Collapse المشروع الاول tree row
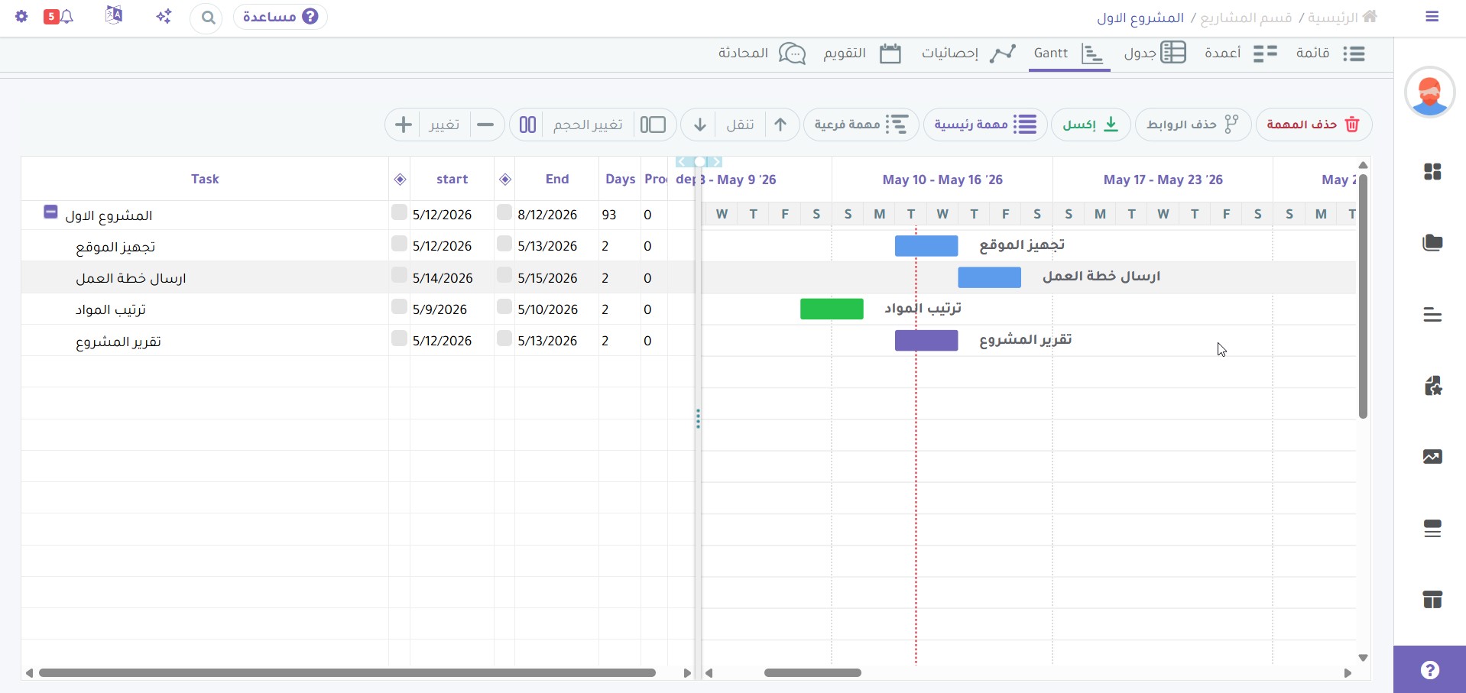The width and height of the screenshot is (1466, 693). point(50,212)
